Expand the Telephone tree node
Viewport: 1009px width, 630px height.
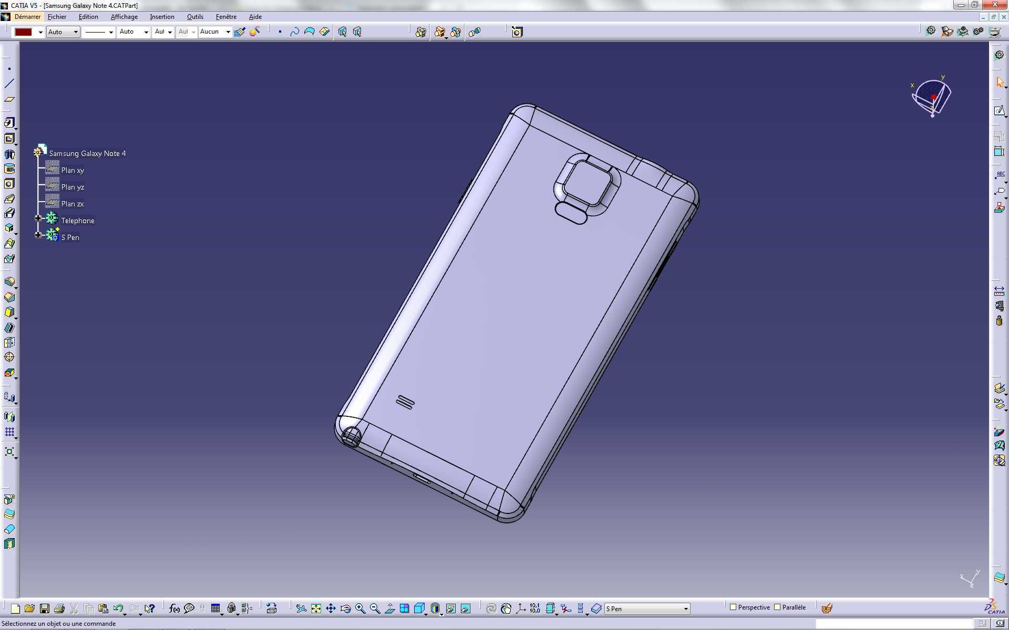pos(38,218)
